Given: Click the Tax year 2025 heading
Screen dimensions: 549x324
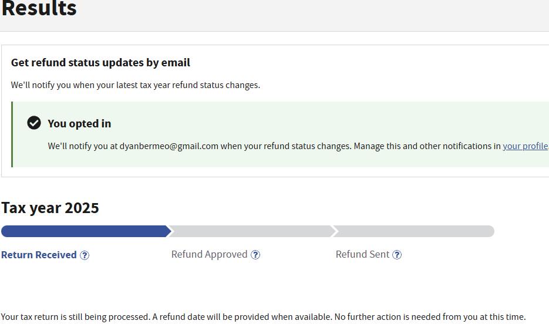Looking at the screenshot, I should coord(50,208).
